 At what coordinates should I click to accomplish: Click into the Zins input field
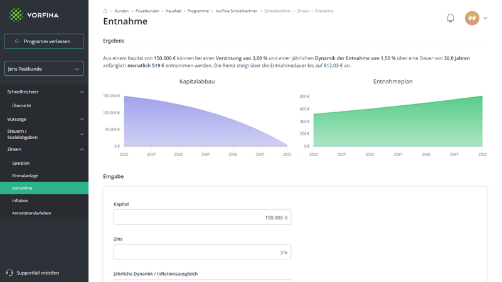202,252
